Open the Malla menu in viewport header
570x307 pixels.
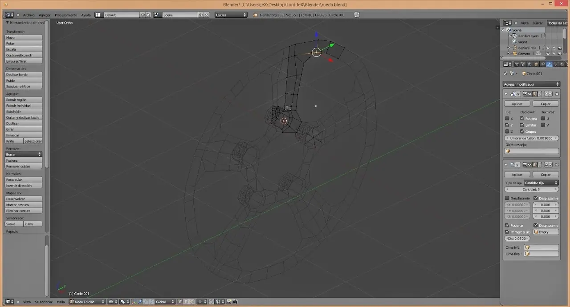coord(61,302)
